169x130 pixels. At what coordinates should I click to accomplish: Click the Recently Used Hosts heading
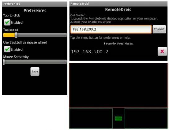point(118,44)
